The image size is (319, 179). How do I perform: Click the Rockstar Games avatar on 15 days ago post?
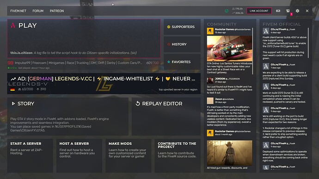[210, 31]
